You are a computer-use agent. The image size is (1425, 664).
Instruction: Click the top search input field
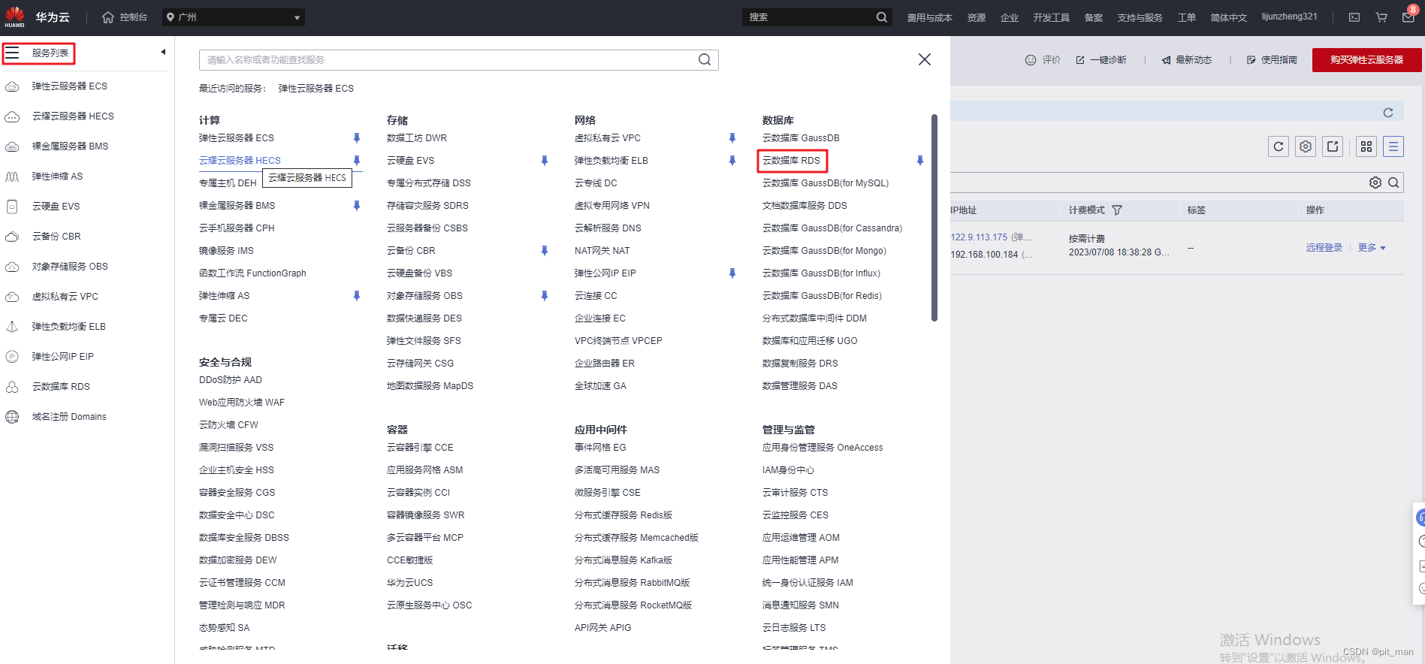[x=808, y=17]
